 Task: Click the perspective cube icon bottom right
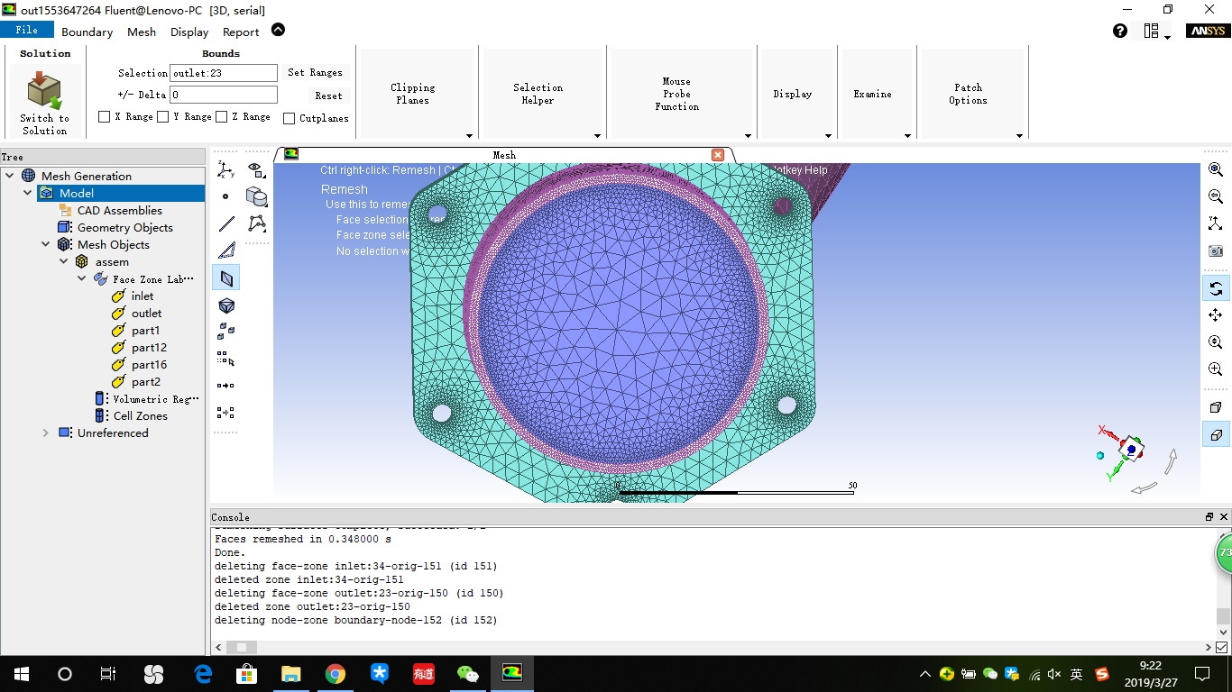(x=1216, y=435)
